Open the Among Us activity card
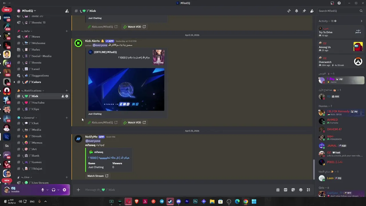 tap(341, 47)
